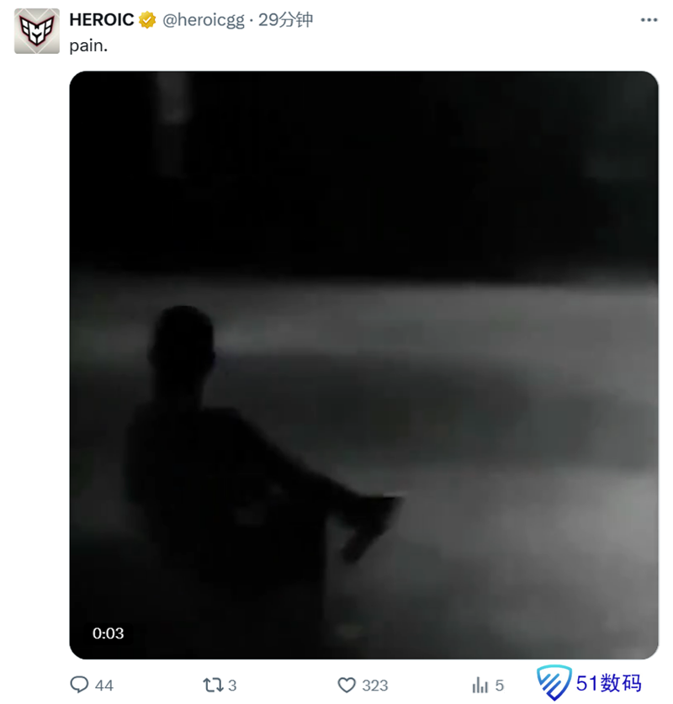
Task: Click the 3 retweets count
Action: point(232,685)
